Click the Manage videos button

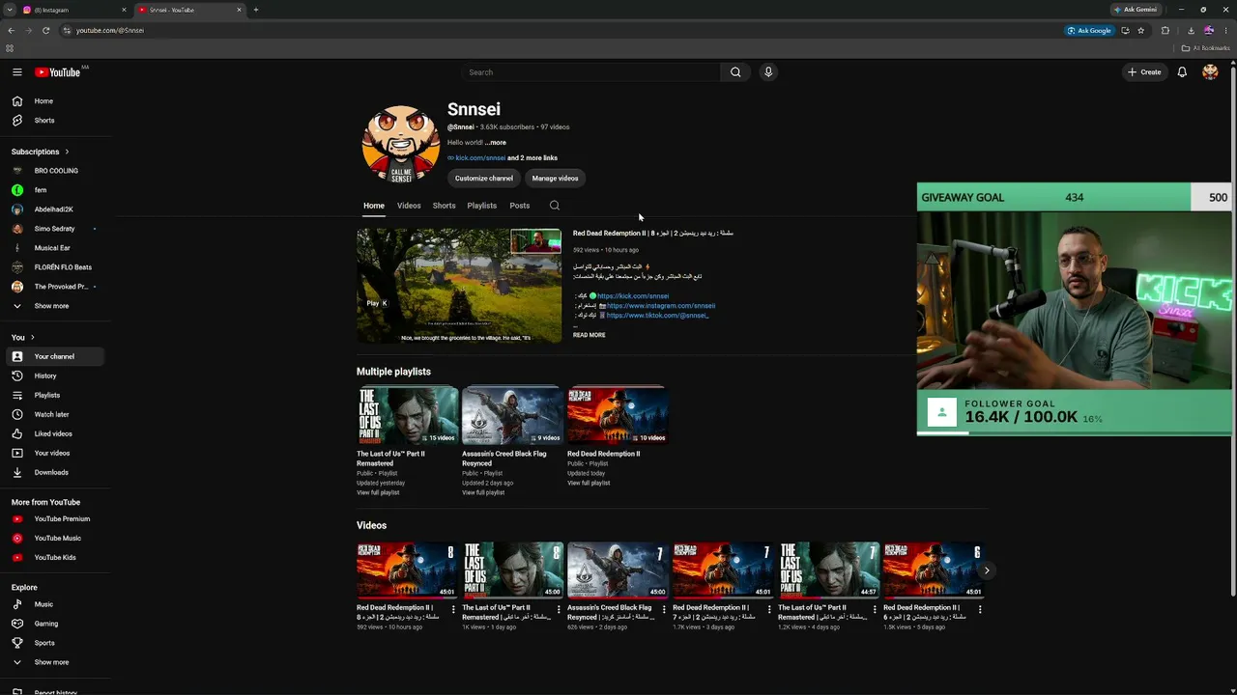coord(555,179)
